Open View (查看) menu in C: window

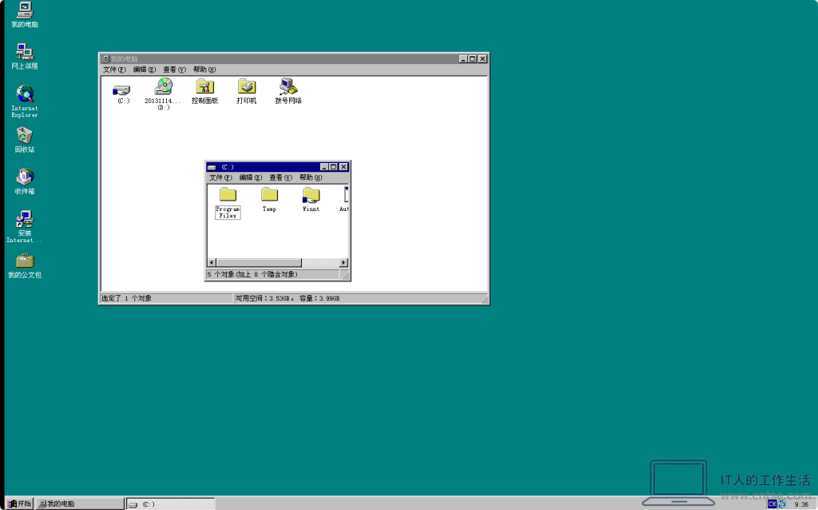point(280,177)
